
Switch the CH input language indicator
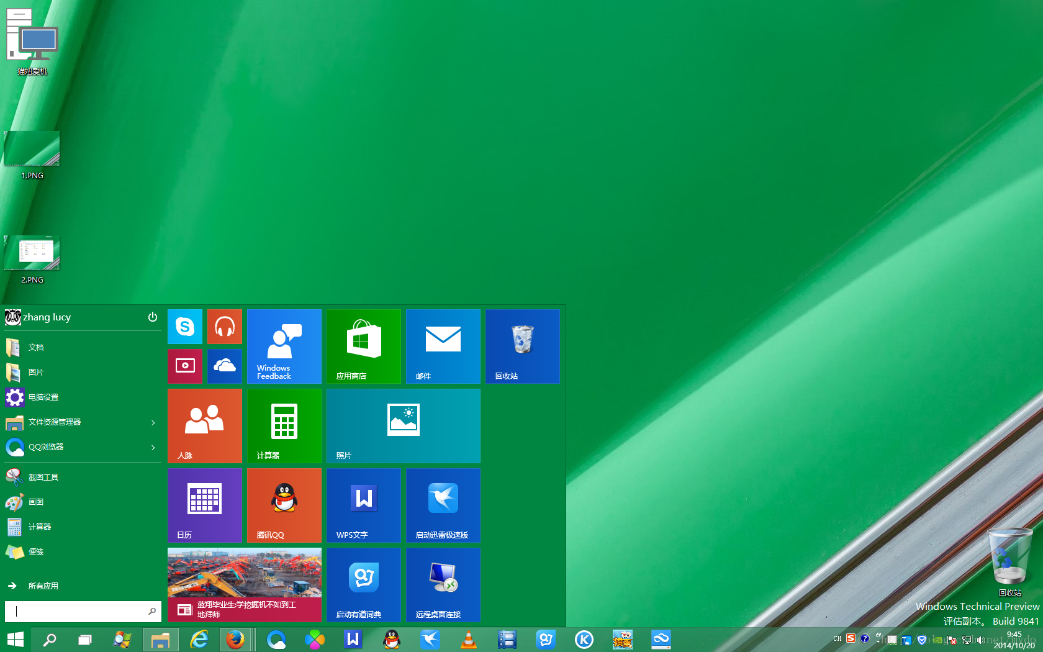click(838, 639)
